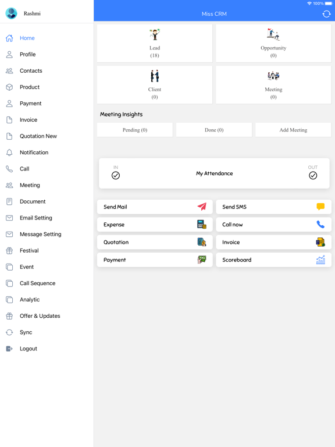Viewport: 335px width, 447px height.
Task: Click the Wi-Fi status icon
Action: (x=309, y=3)
